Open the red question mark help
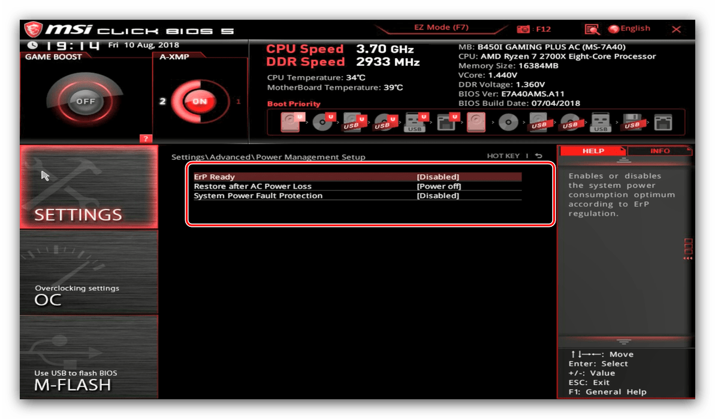 [146, 138]
